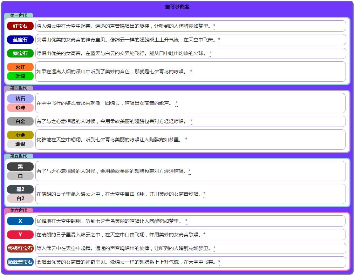Click the 宝可梦图鉴 title

click(x=177, y=7)
